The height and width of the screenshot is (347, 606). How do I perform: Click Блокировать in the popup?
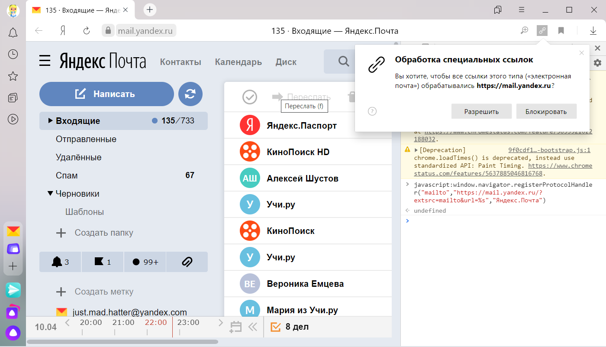(546, 111)
